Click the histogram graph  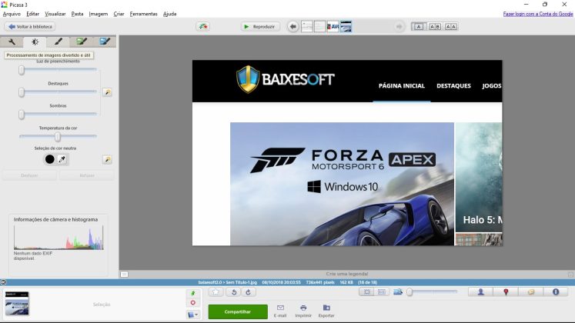(x=59, y=238)
